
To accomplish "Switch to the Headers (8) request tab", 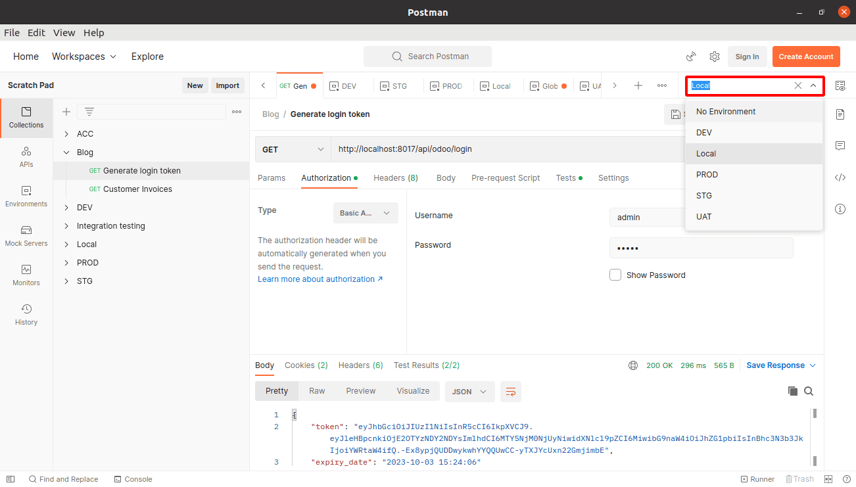I will [396, 178].
